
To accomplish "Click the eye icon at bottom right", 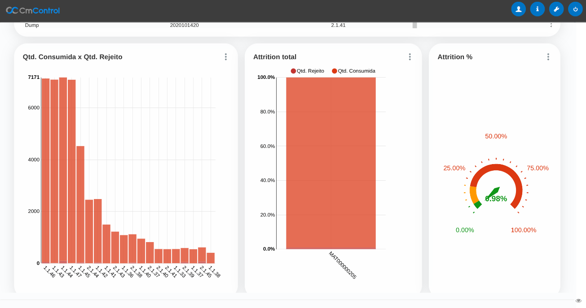I will coord(578,300).
